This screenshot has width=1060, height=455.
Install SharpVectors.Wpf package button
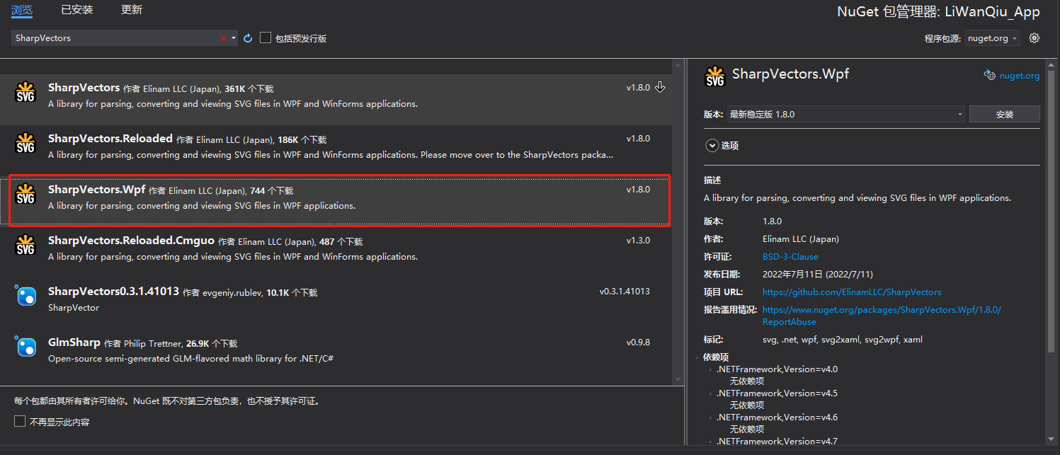[1004, 114]
